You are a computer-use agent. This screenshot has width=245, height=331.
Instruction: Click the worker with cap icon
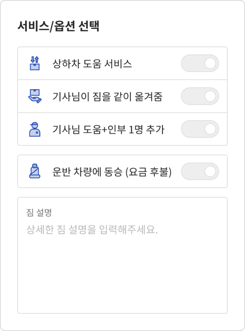pos(35,129)
